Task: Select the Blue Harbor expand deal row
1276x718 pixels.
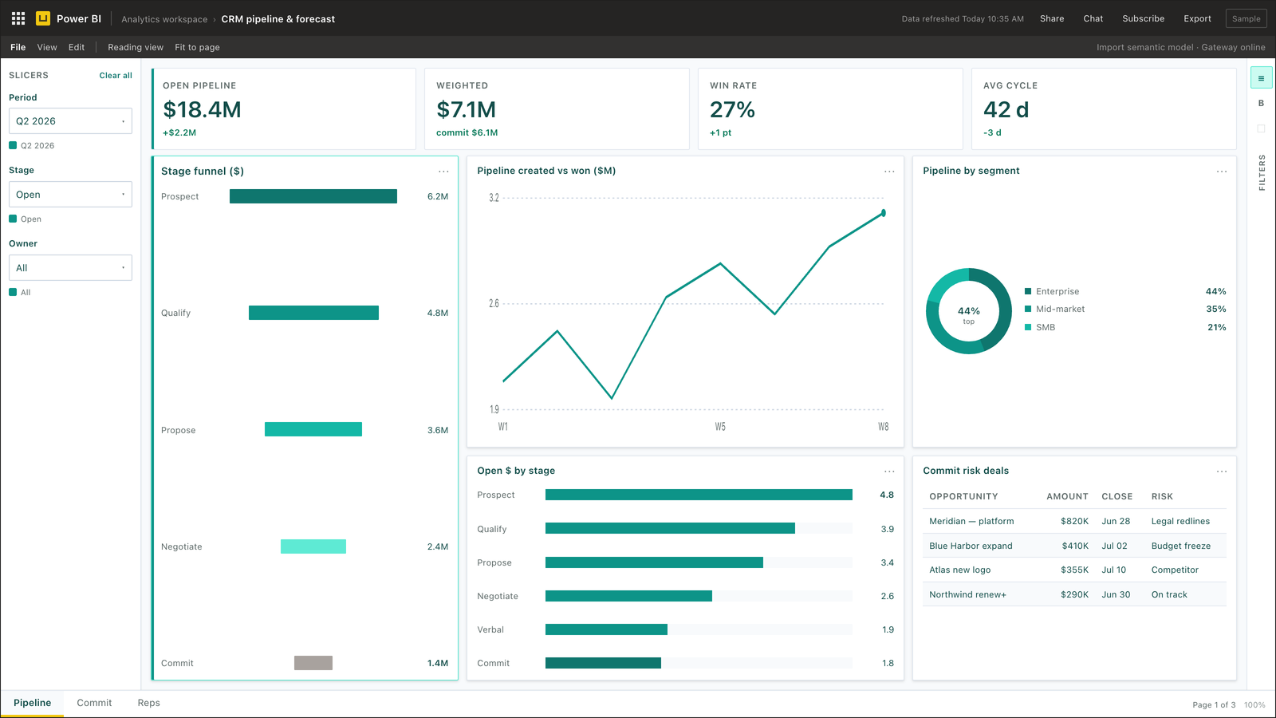Action: tap(1074, 546)
